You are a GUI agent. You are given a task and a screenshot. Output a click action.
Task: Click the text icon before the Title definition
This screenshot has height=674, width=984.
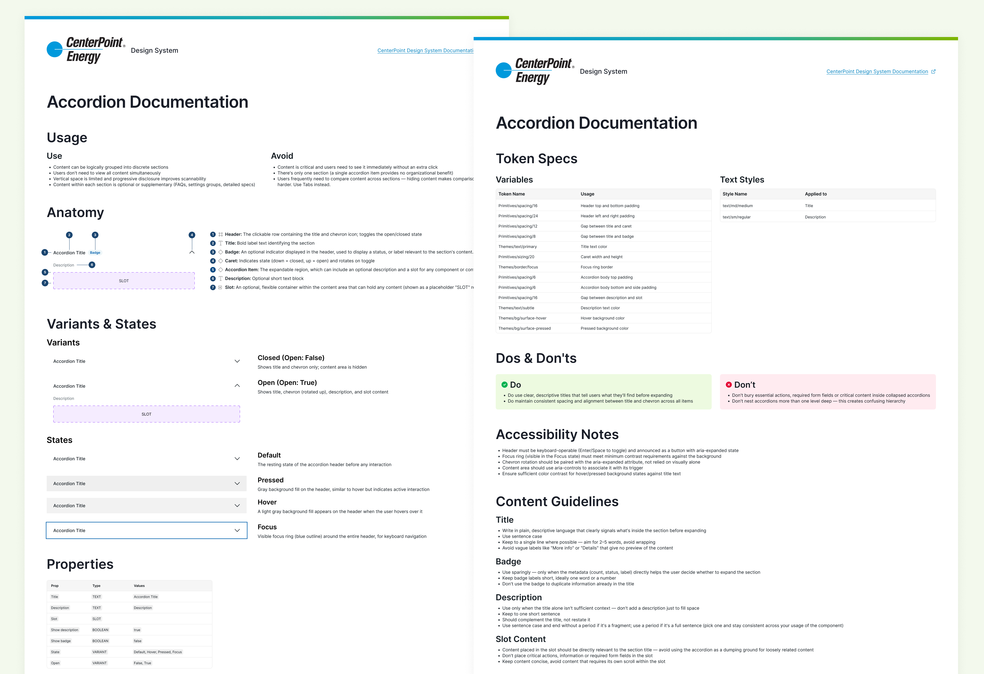click(x=221, y=243)
